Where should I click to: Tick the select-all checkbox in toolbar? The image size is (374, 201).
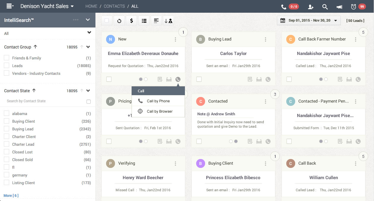(107, 21)
